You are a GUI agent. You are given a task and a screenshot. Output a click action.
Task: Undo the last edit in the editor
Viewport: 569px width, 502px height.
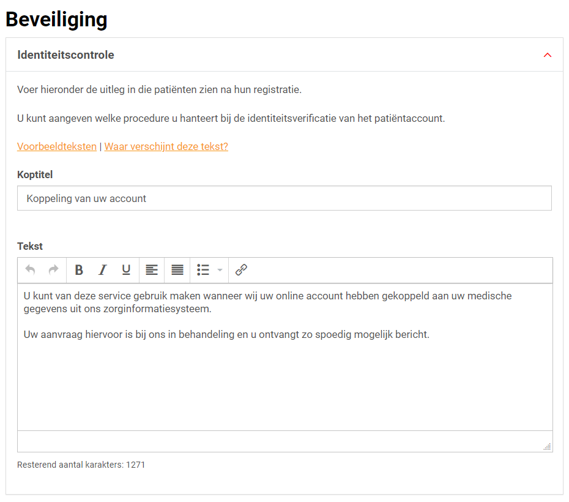[x=30, y=270]
